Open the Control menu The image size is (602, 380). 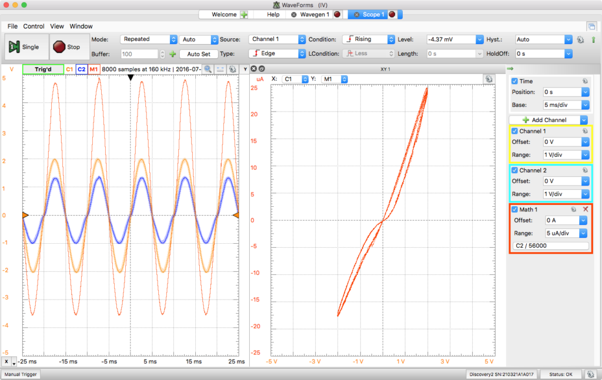34,26
